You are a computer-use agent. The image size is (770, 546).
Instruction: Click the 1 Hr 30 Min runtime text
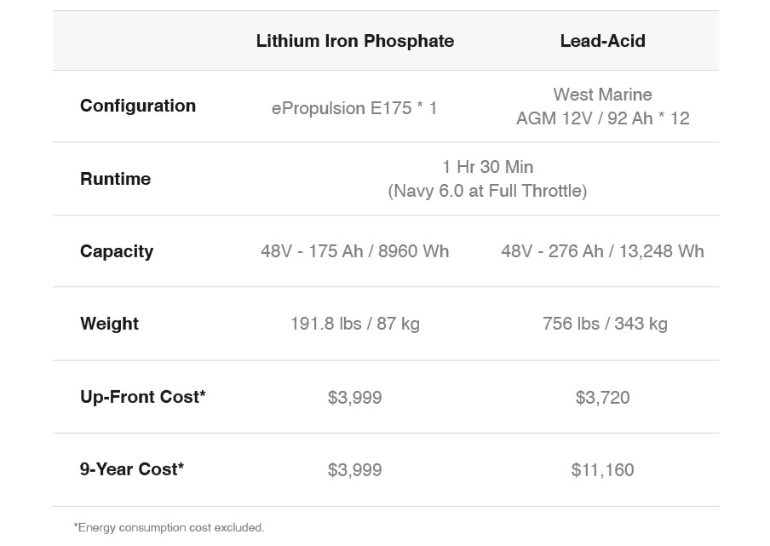tap(487, 167)
